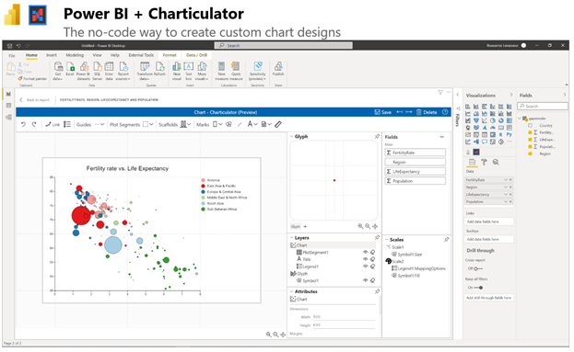Screen dimensions: 574x352
Task: Uncheck the Fertility field checkbox
Action: tap(530, 132)
